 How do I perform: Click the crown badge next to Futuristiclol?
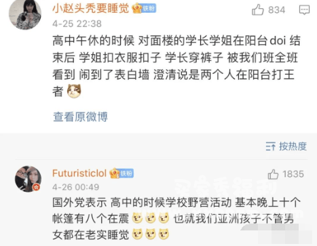(x=115, y=173)
